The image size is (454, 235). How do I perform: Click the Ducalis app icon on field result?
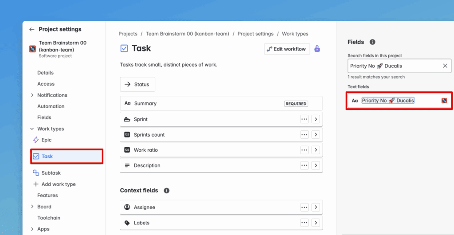[444, 101]
